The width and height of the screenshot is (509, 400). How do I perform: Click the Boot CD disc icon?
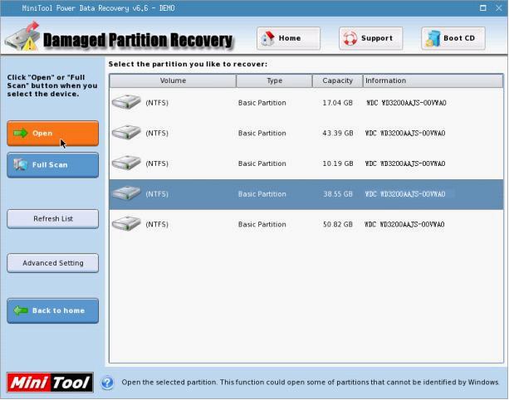(x=433, y=38)
